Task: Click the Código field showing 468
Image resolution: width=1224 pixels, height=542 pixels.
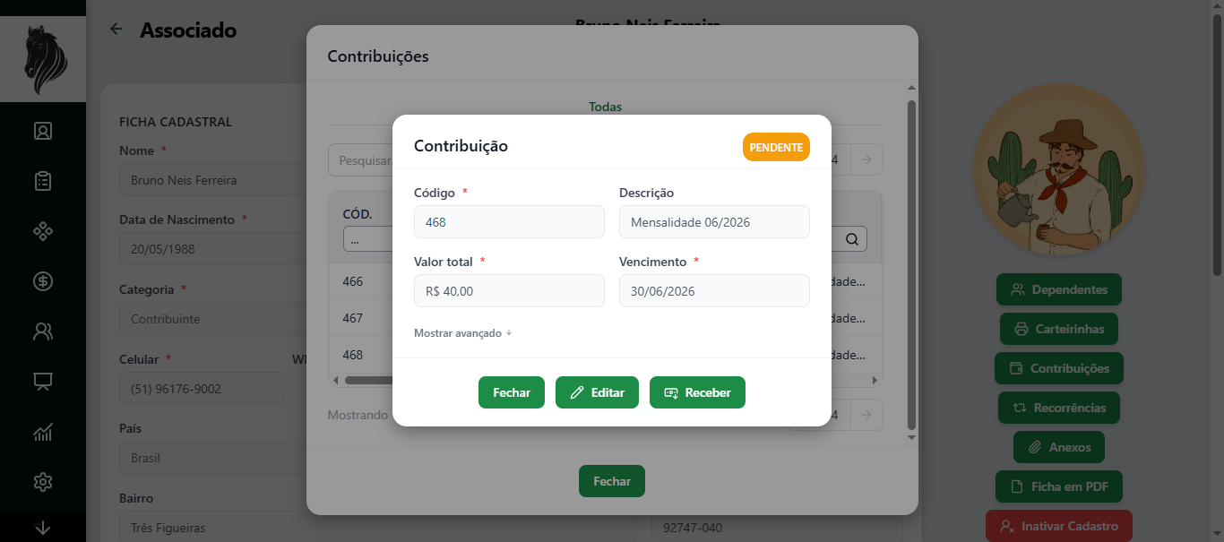Action: pyautogui.click(x=509, y=222)
